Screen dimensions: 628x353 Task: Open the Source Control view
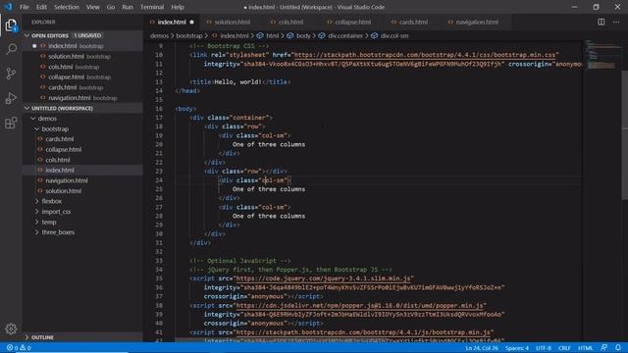point(11,74)
